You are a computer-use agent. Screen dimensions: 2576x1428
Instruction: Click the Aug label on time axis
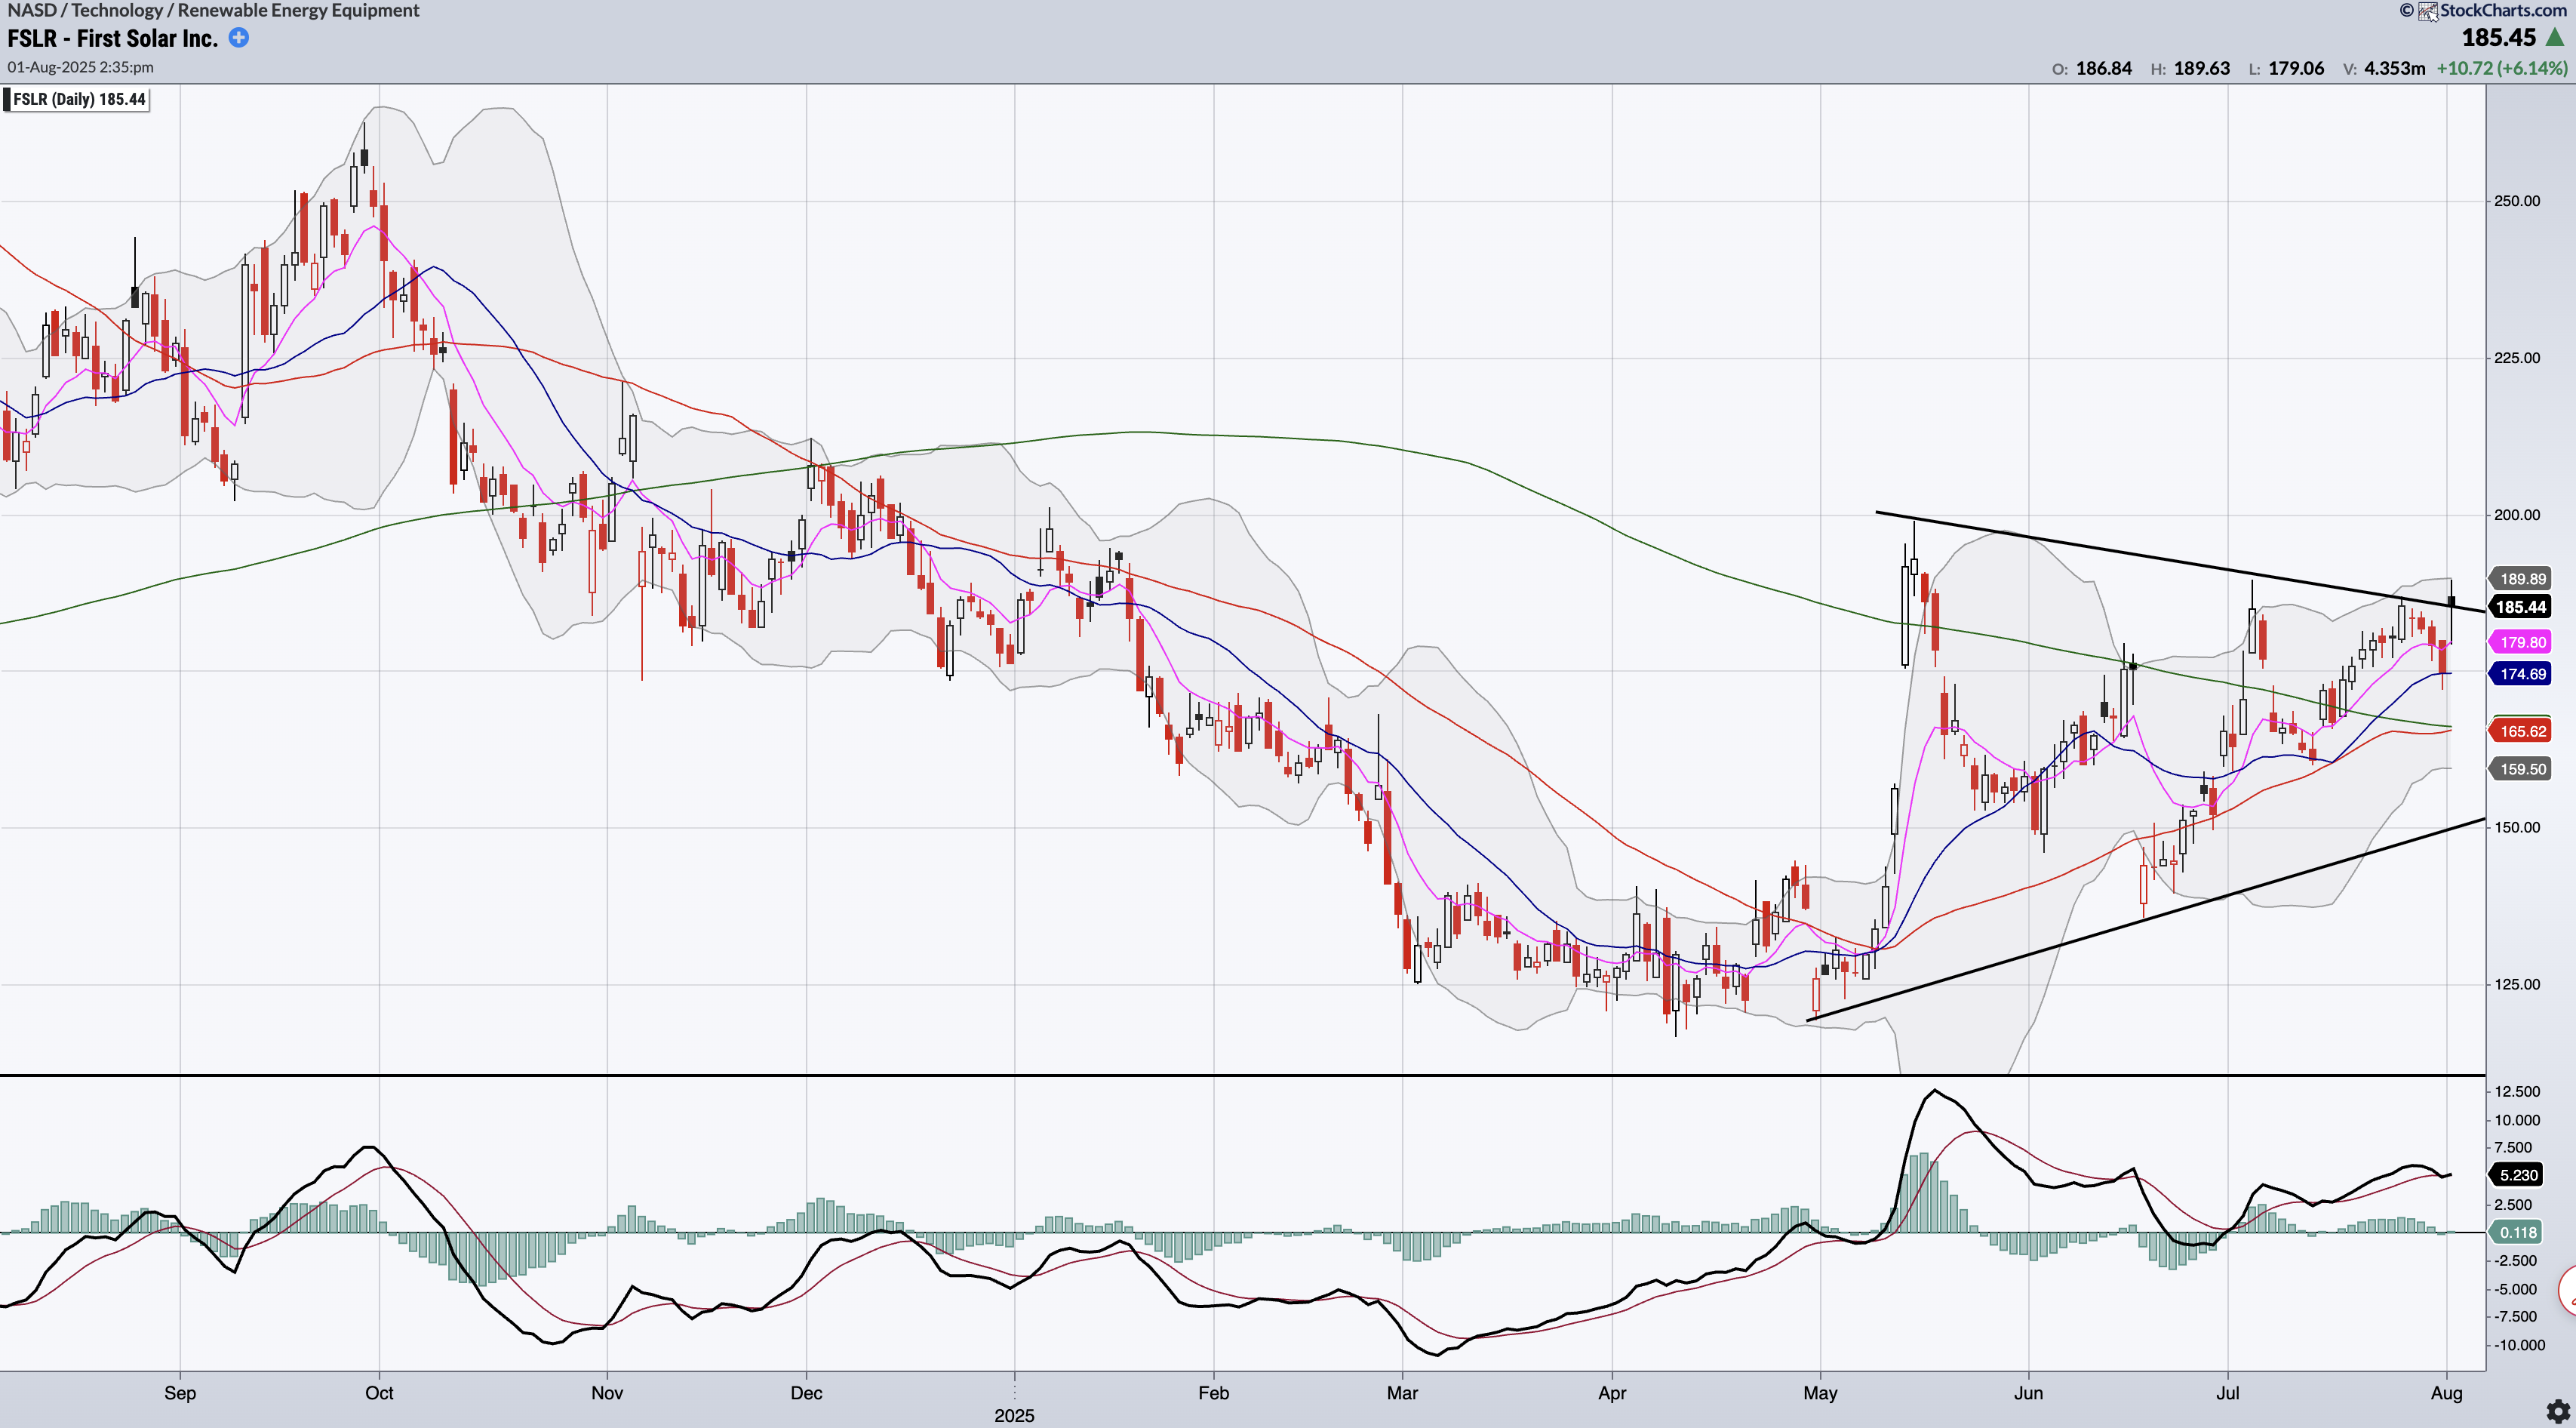pyautogui.click(x=2446, y=1393)
